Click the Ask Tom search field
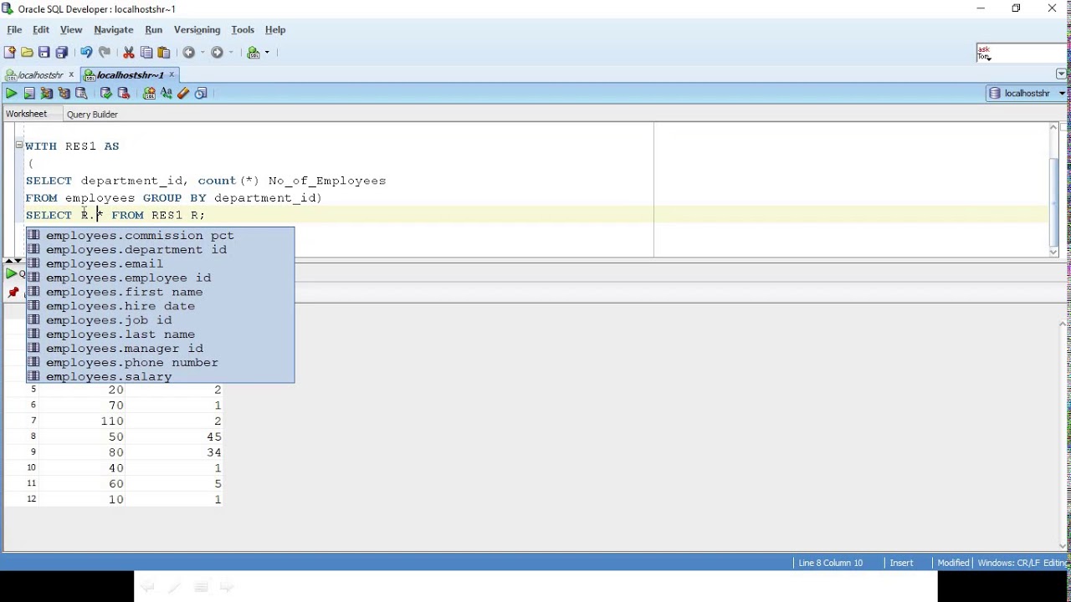1071x602 pixels. 1022,54
